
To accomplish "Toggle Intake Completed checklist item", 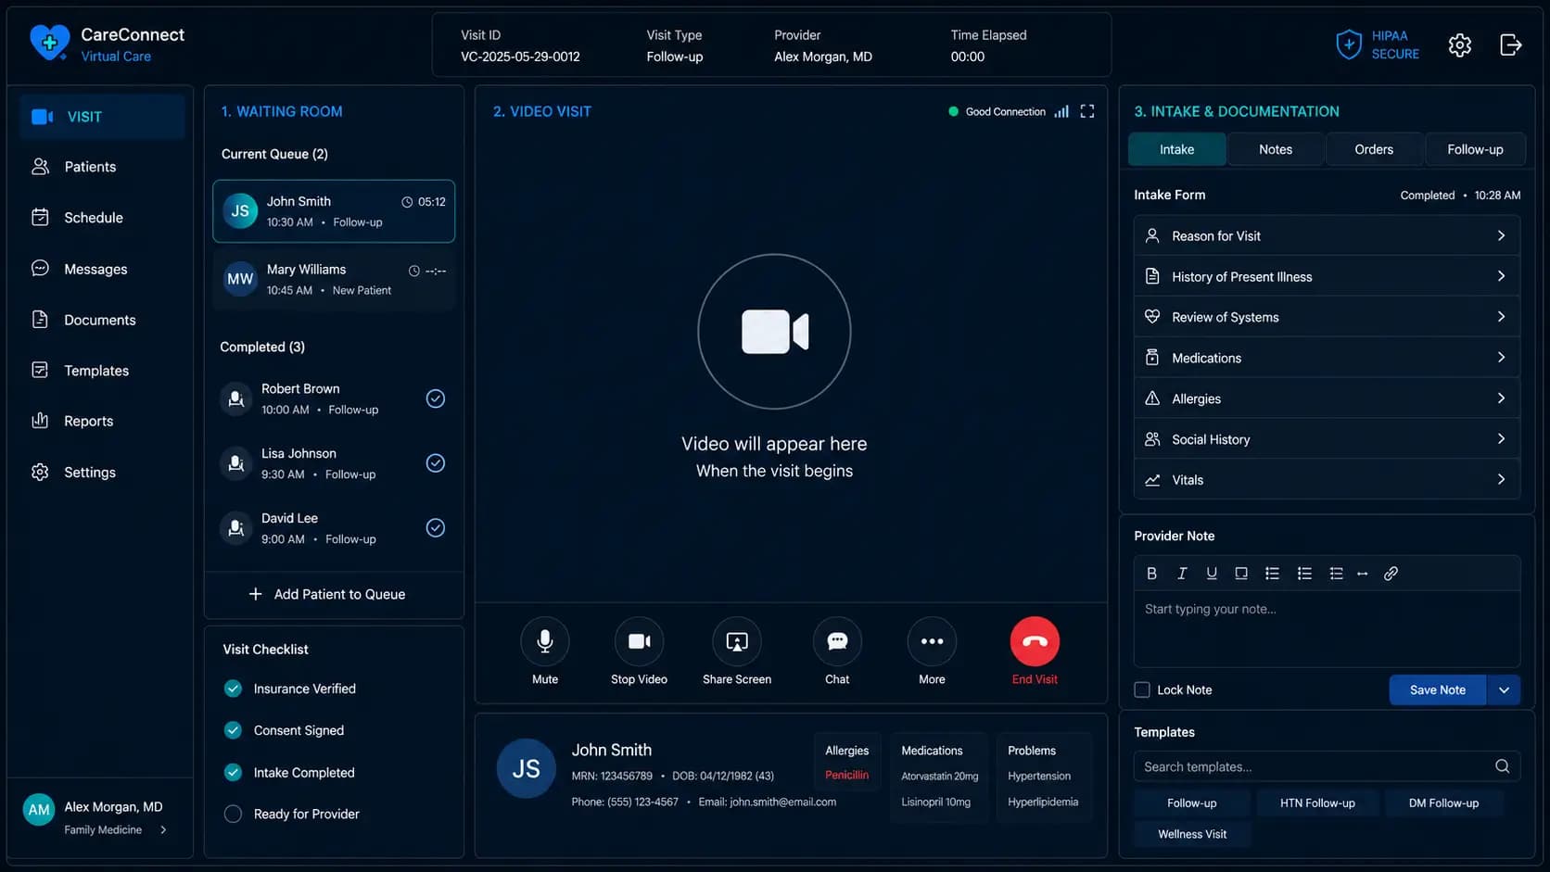I will click(233, 772).
